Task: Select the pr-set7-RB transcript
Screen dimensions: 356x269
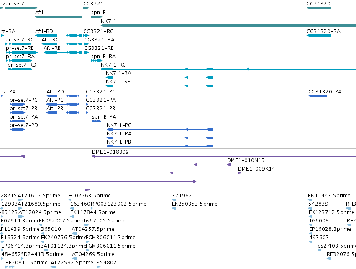Action: click(x=22, y=52)
